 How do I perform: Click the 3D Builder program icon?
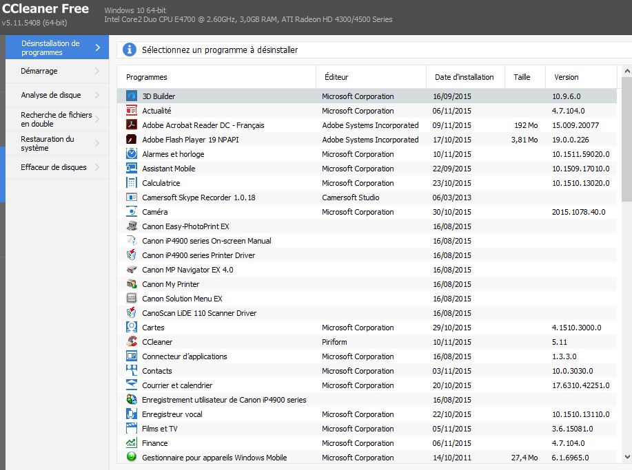[132, 96]
